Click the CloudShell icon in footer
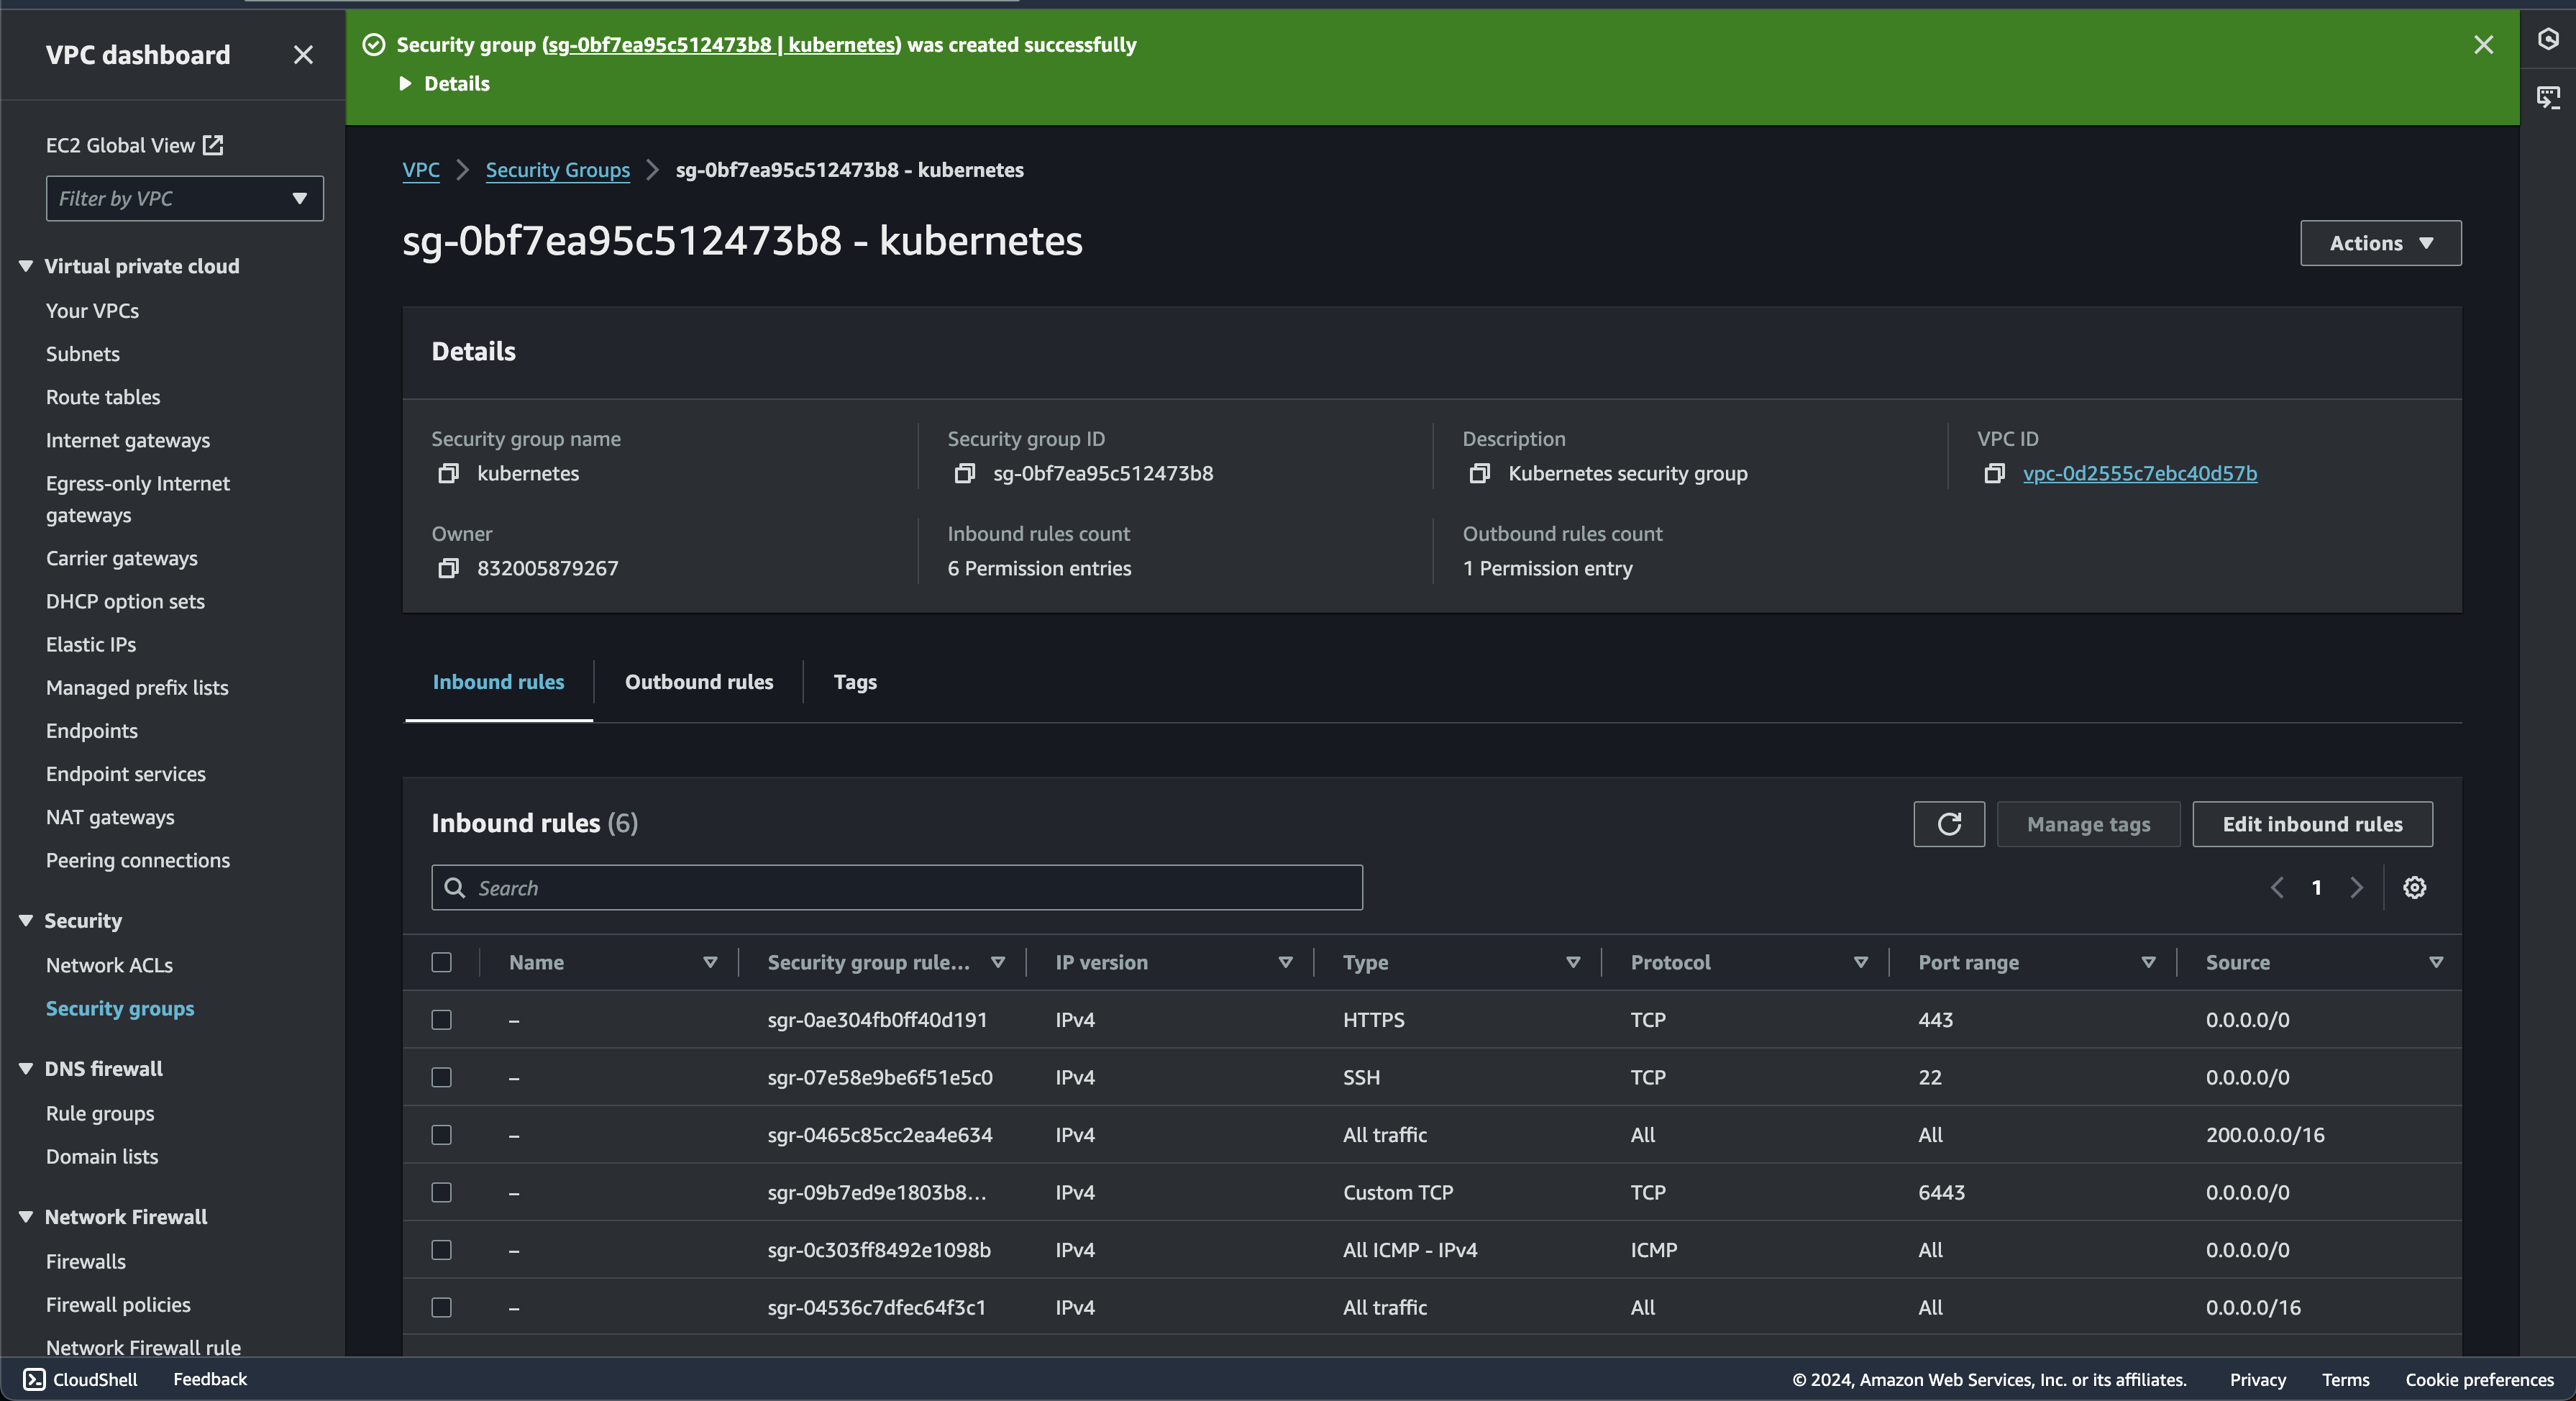 click(x=34, y=1379)
